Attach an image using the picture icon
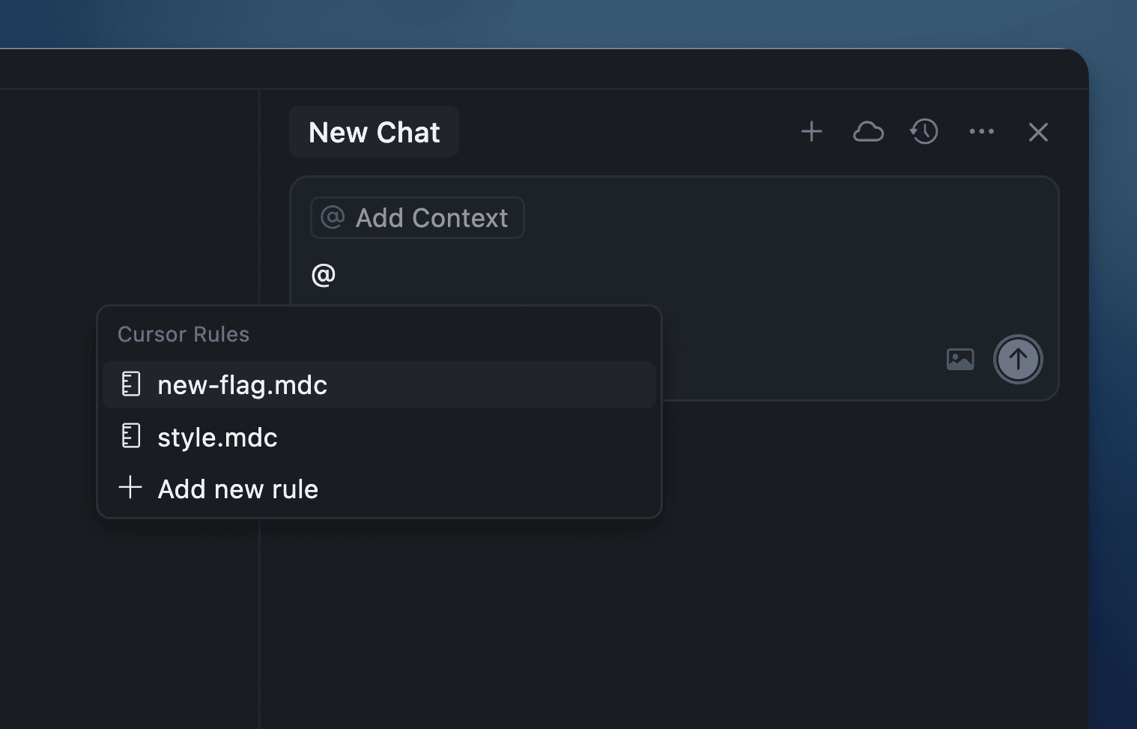1137x729 pixels. tap(960, 360)
